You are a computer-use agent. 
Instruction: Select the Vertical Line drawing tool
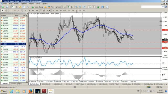[11, 10]
